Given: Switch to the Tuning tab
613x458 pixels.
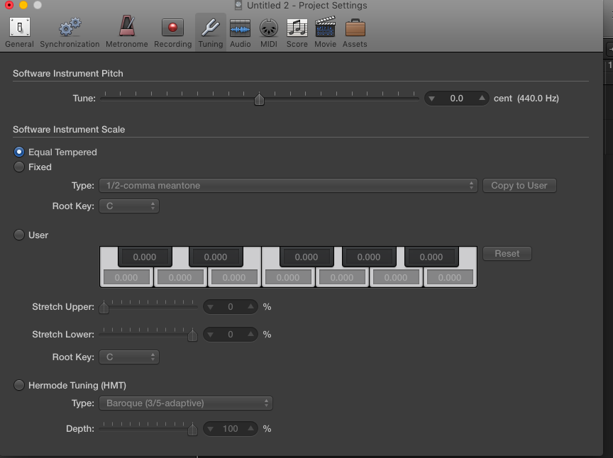Looking at the screenshot, I should tap(210, 33).
